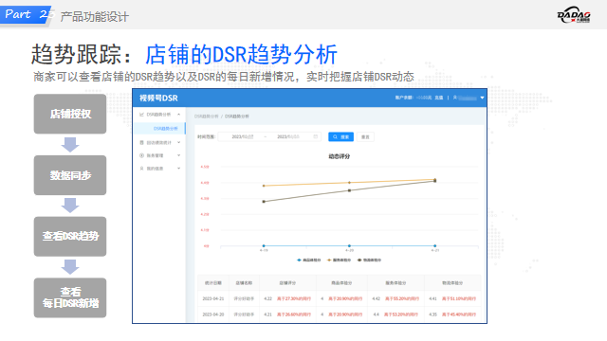Click the blue line point at 4-21
The height and width of the screenshot is (341, 607).
coord(434,246)
